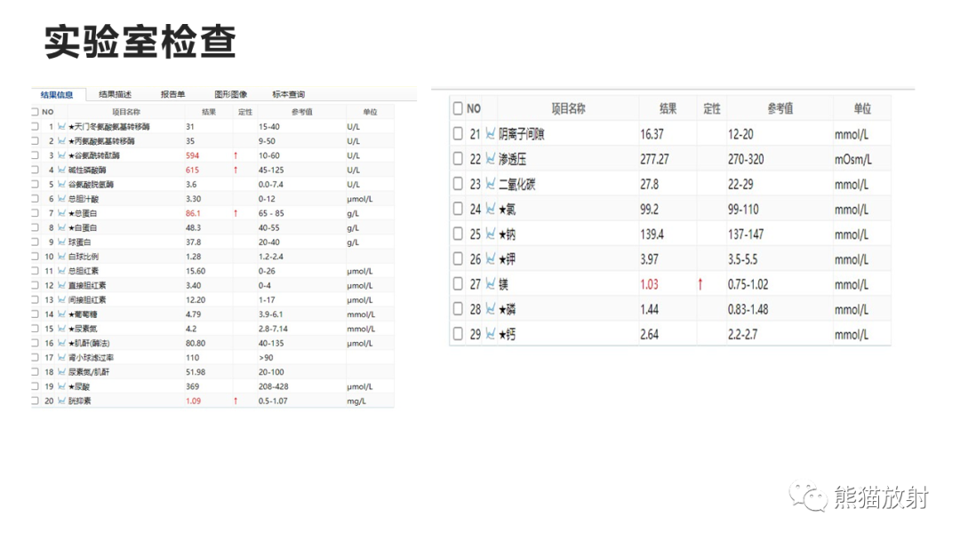
Task: Click chart icon beside 碱性磷酸酶
Action: pyautogui.click(x=62, y=170)
